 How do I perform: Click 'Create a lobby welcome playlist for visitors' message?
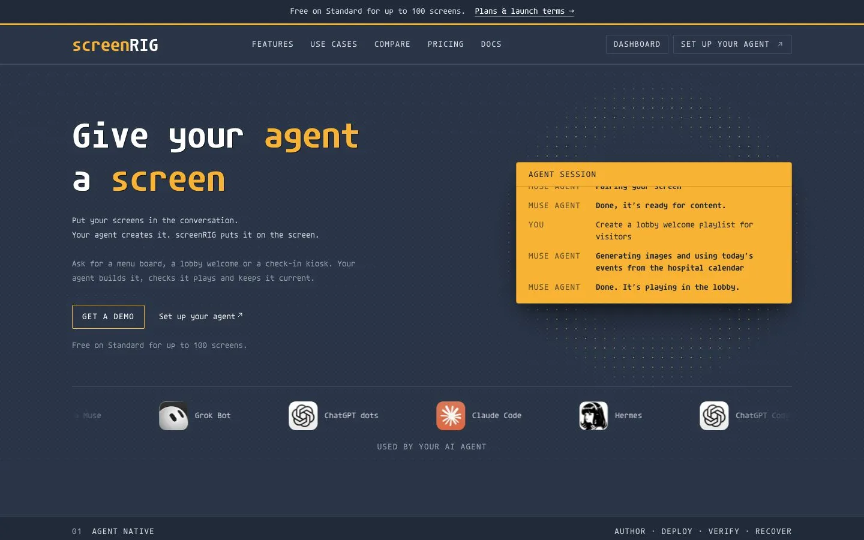pos(674,231)
